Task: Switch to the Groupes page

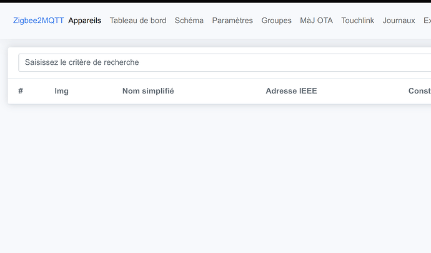Action: 276,21
